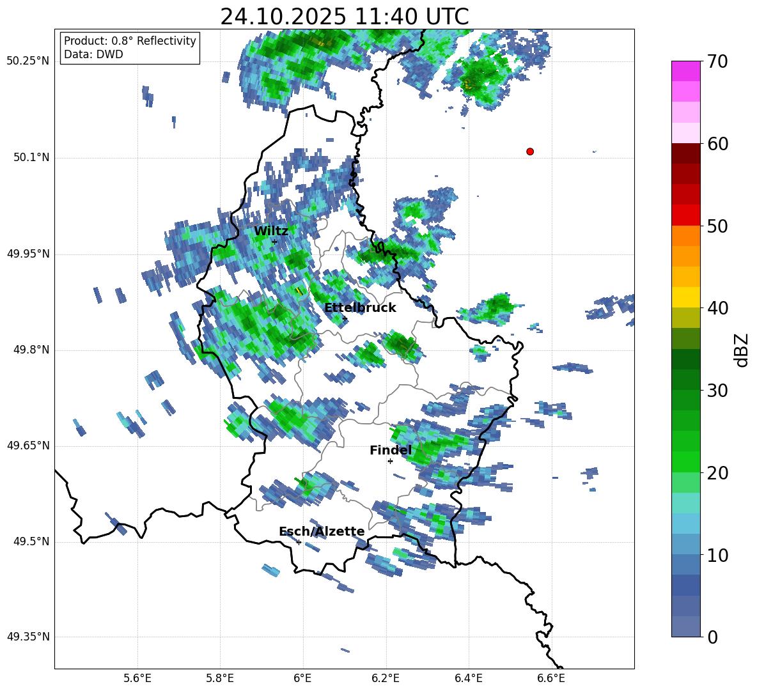Click the cross marker under Wiltz

pyautogui.click(x=274, y=242)
